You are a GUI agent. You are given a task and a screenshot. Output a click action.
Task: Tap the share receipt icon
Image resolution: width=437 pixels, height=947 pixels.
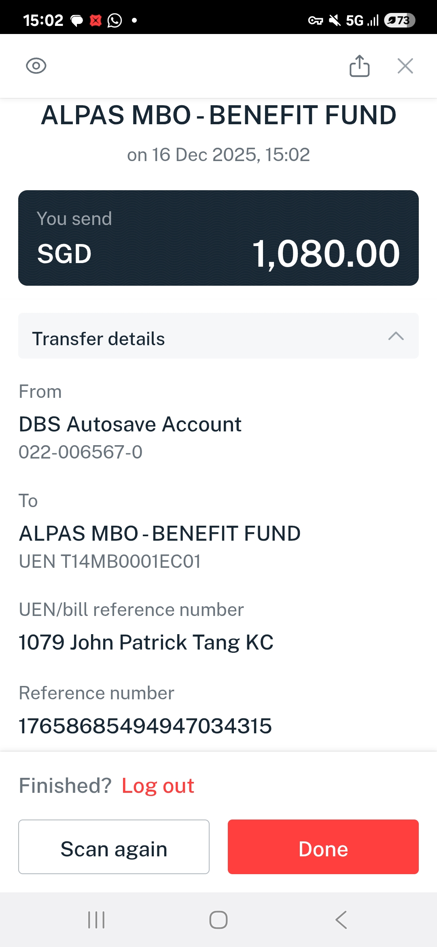[x=359, y=66]
